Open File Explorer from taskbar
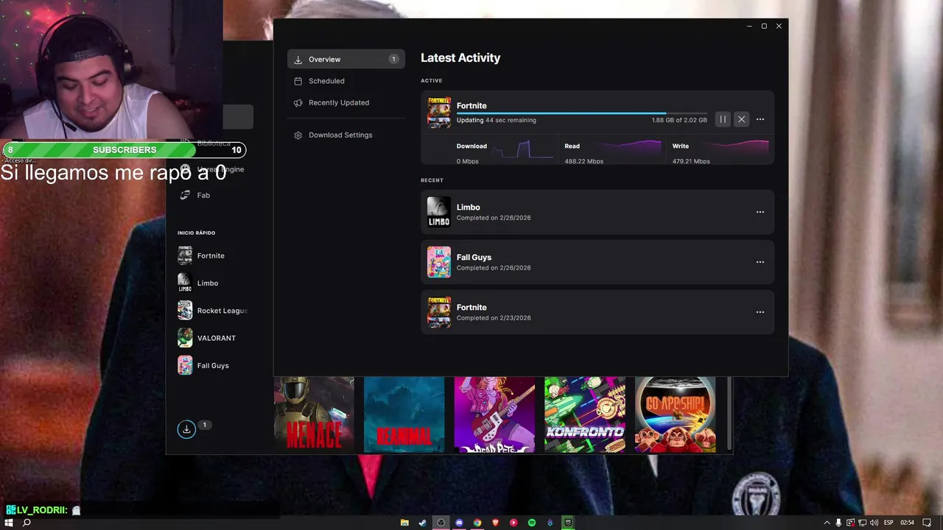Image resolution: width=943 pixels, height=530 pixels. click(x=404, y=523)
